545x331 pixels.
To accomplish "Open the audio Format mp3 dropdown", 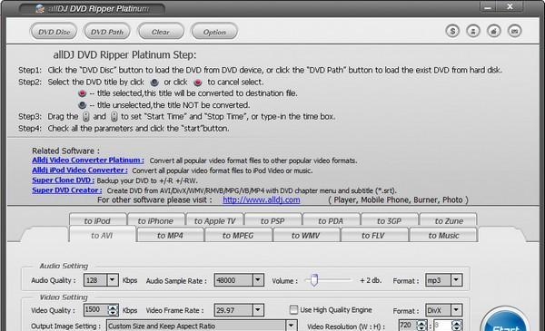I will tap(456, 279).
